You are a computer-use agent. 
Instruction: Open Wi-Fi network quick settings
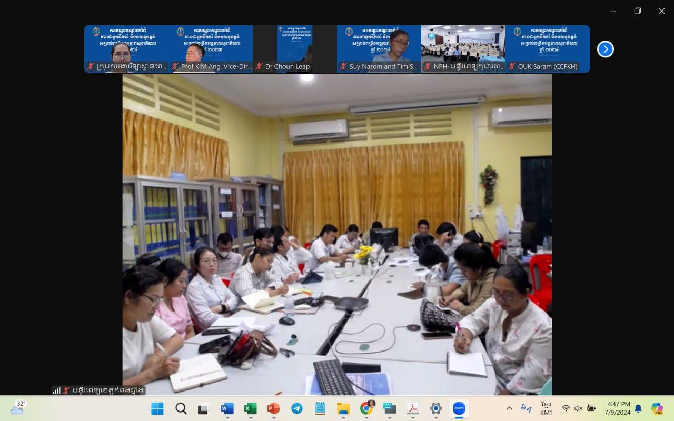click(x=566, y=408)
